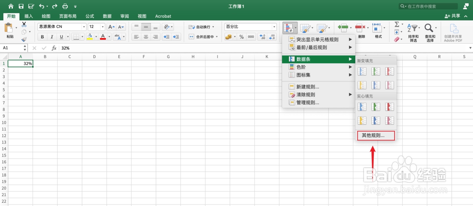Open Sort and Filter (排序和筛选)
Screen dimensions: 473x206
[x=413, y=32]
